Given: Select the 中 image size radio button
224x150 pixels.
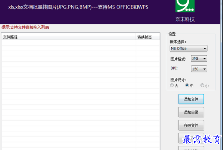Looking at the screenshot, I should tap(187, 85).
